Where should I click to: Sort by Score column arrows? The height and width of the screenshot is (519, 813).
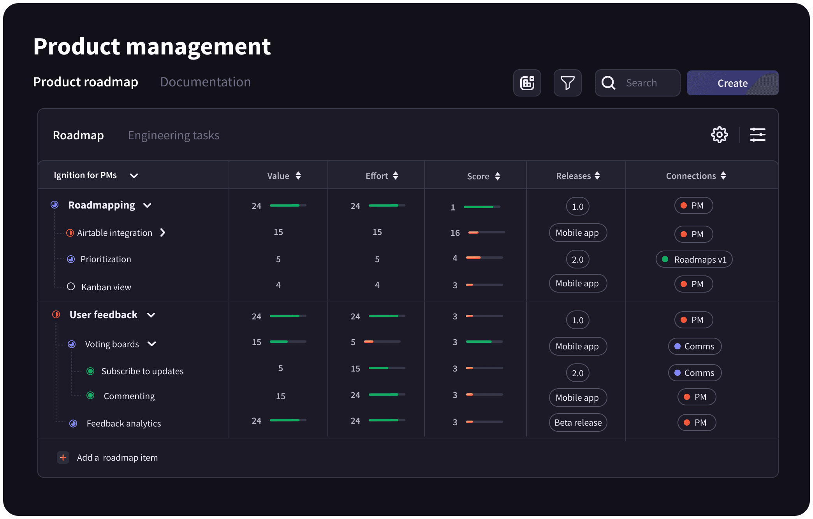click(498, 176)
